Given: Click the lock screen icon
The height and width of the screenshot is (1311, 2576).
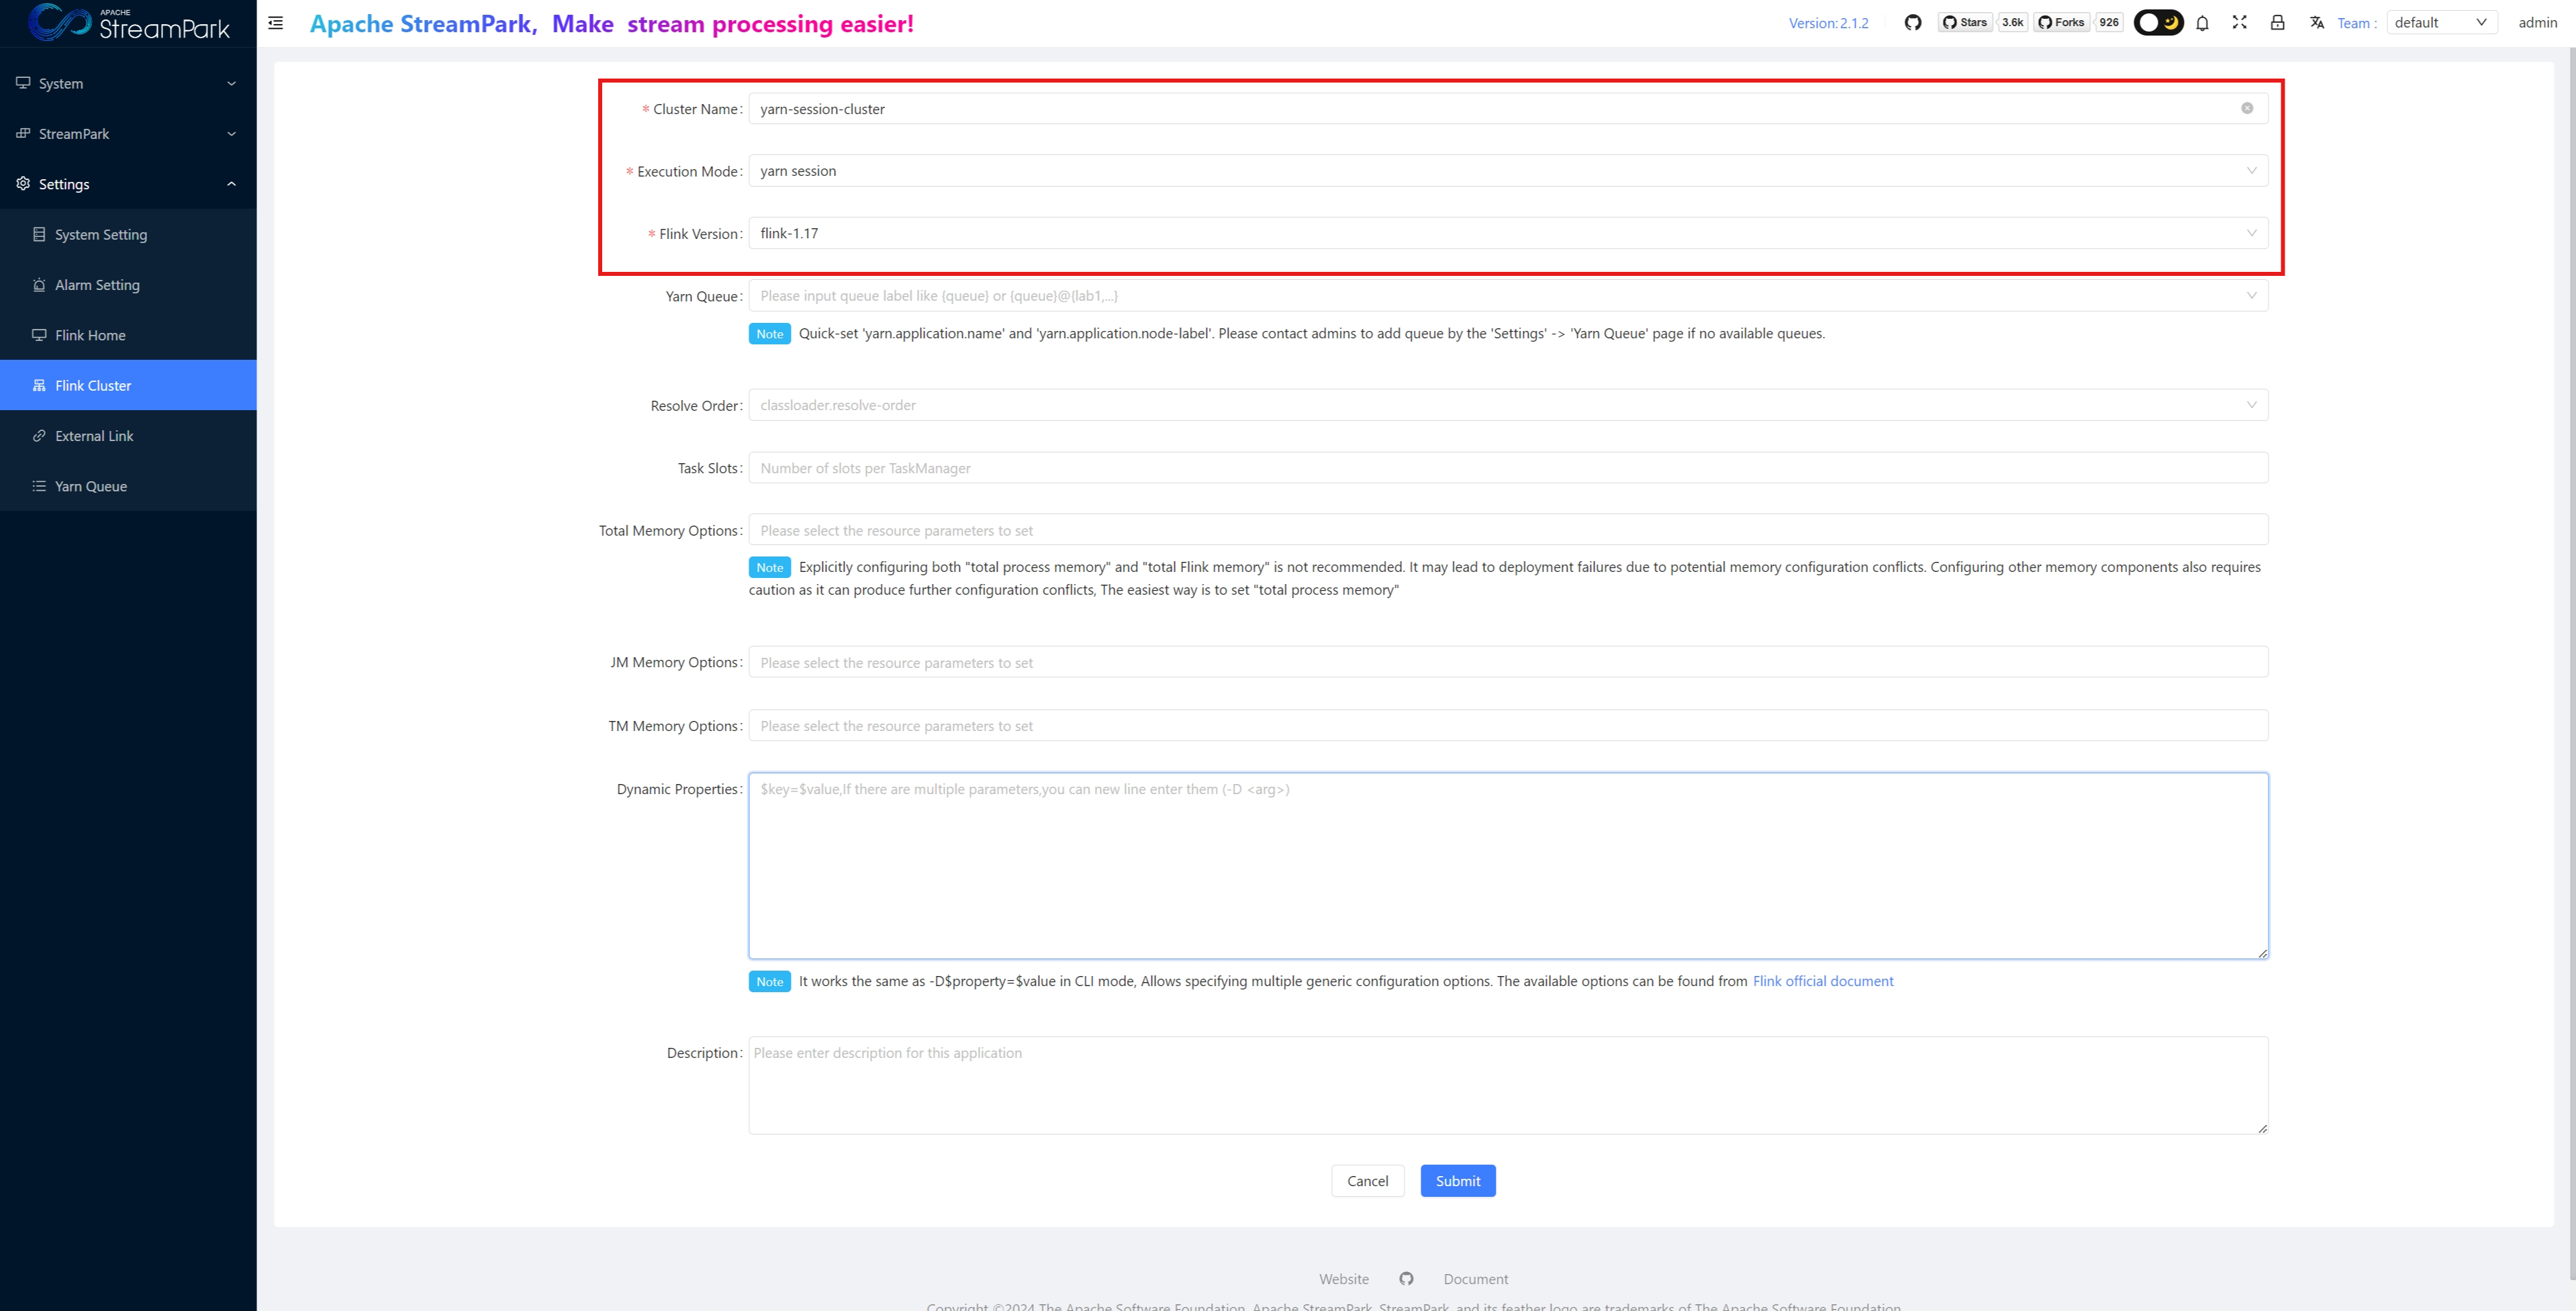Looking at the screenshot, I should [x=2277, y=23].
